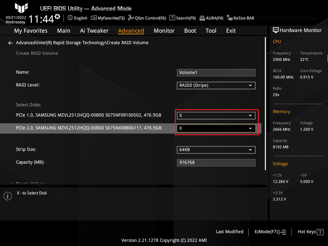Click the Last Modified button
Screen dimensions: 328x246
coord(229,232)
